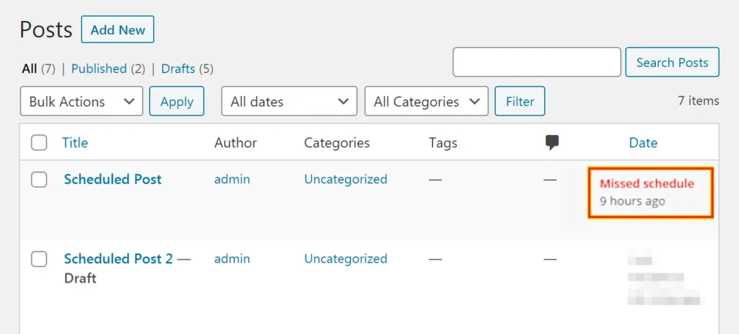The width and height of the screenshot is (739, 334).
Task: Click the Search Posts button
Action: (x=673, y=62)
